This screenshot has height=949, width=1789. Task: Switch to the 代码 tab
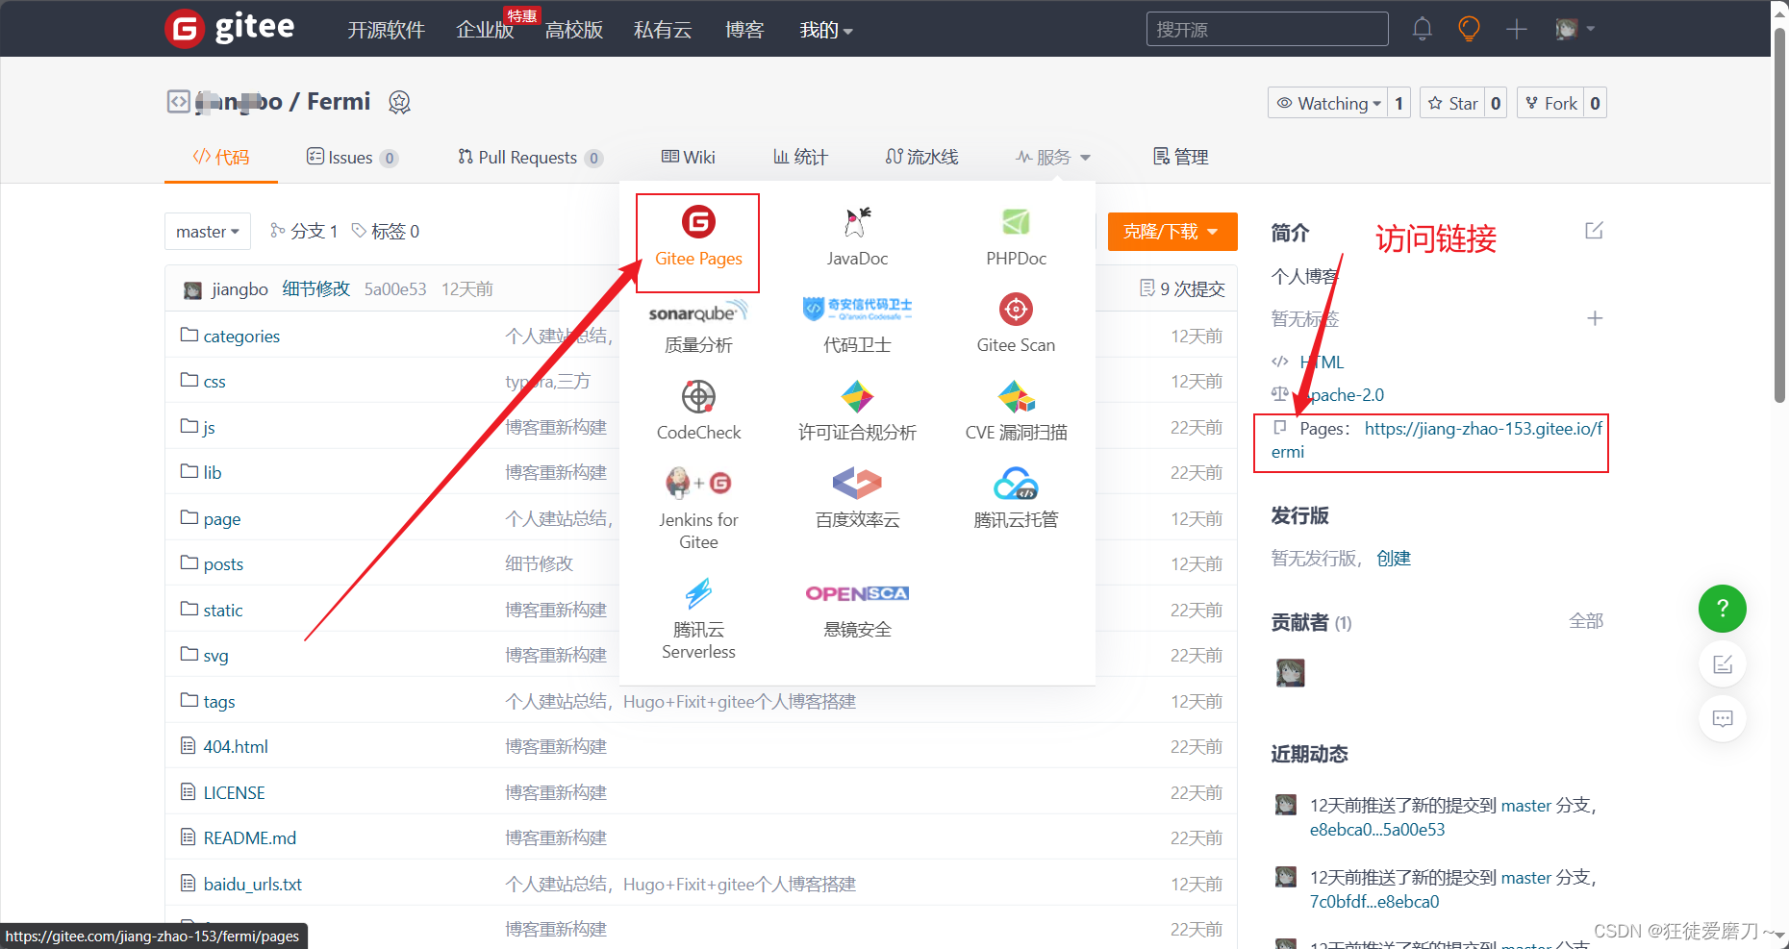[x=221, y=157]
